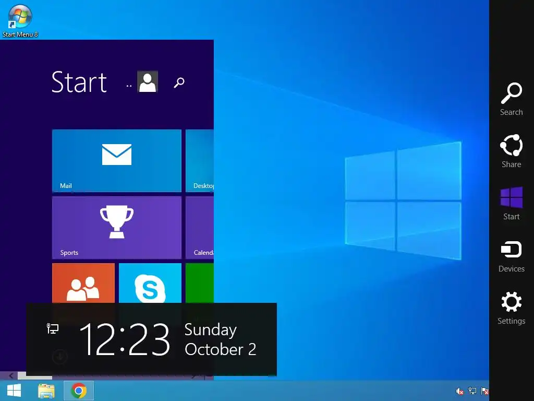The height and width of the screenshot is (401, 534).
Task: Click the taskbar Windows Start button
Action: click(14, 391)
